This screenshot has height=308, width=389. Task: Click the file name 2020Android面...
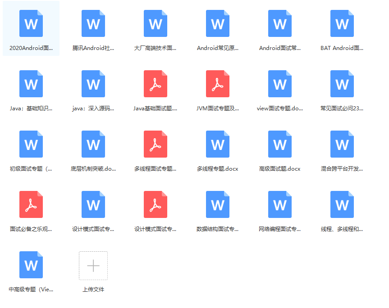pyautogui.click(x=31, y=48)
